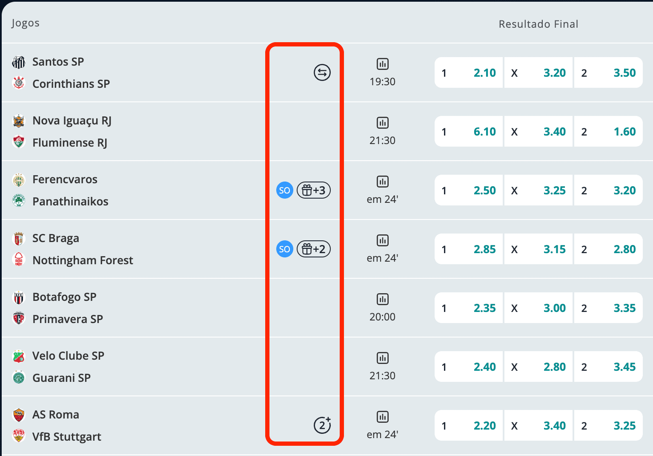Choose SC Braga win at 2.85
The height and width of the screenshot is (456, 653).
point(469,249)
